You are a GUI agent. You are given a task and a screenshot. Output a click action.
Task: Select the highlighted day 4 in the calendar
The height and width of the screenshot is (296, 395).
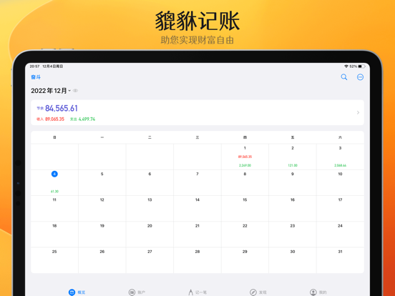pyautogui.click(x=54, y=174)
